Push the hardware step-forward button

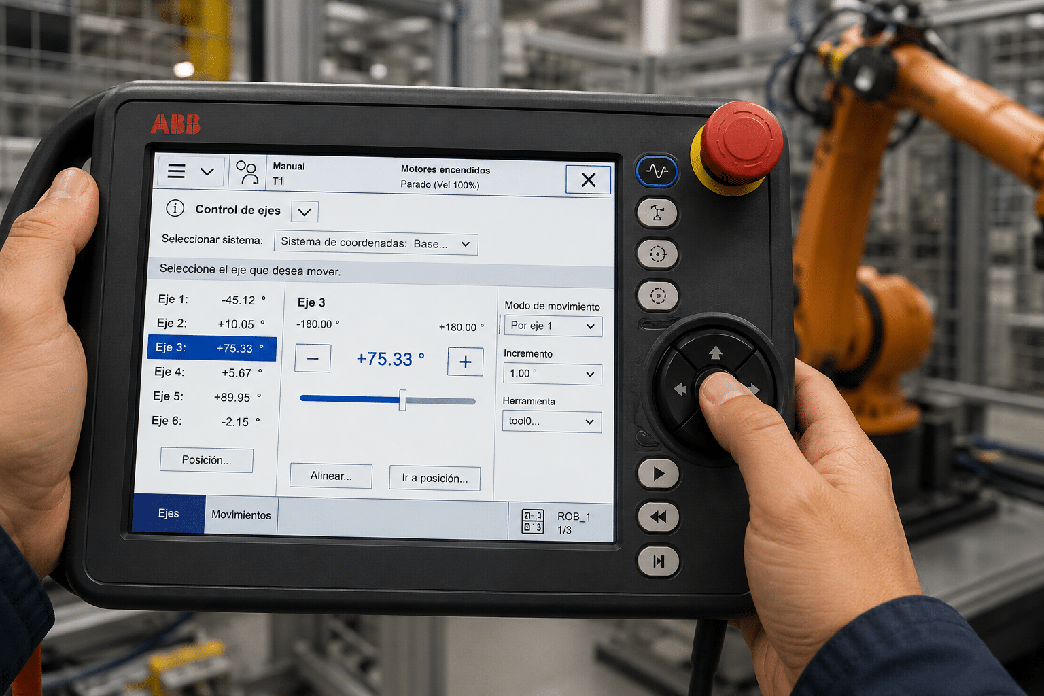pyautogui.click(x=659, y=561)
